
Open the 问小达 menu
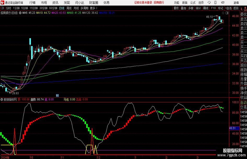79,3
